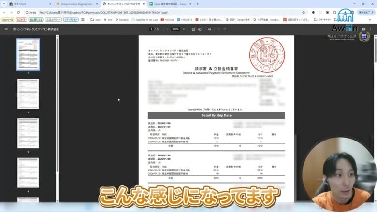The image size is (377, 212).
Task: Open the 翻訳 Google bookmark
Action: 238,20
